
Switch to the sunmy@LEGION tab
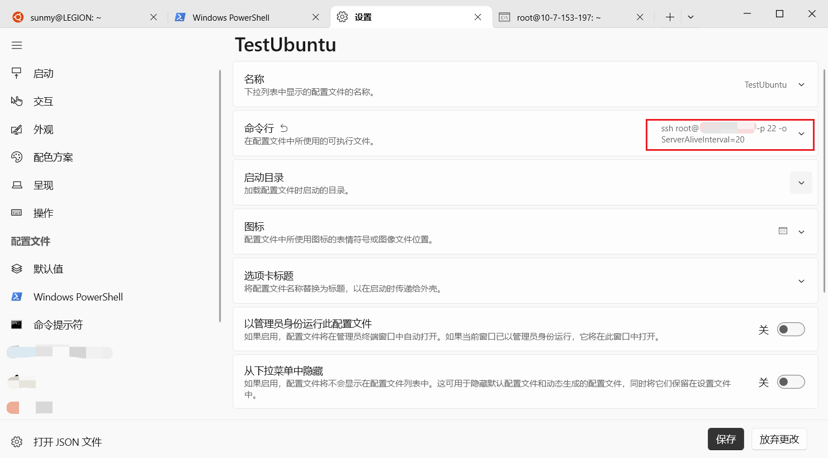pyautogui.click(x=84, y=17)
